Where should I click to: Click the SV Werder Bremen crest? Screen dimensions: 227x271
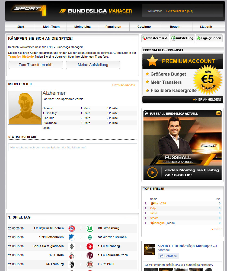[90, 237]
